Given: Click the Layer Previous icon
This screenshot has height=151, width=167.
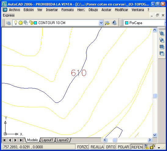Looking at the screenshot, I should (114, 23).
